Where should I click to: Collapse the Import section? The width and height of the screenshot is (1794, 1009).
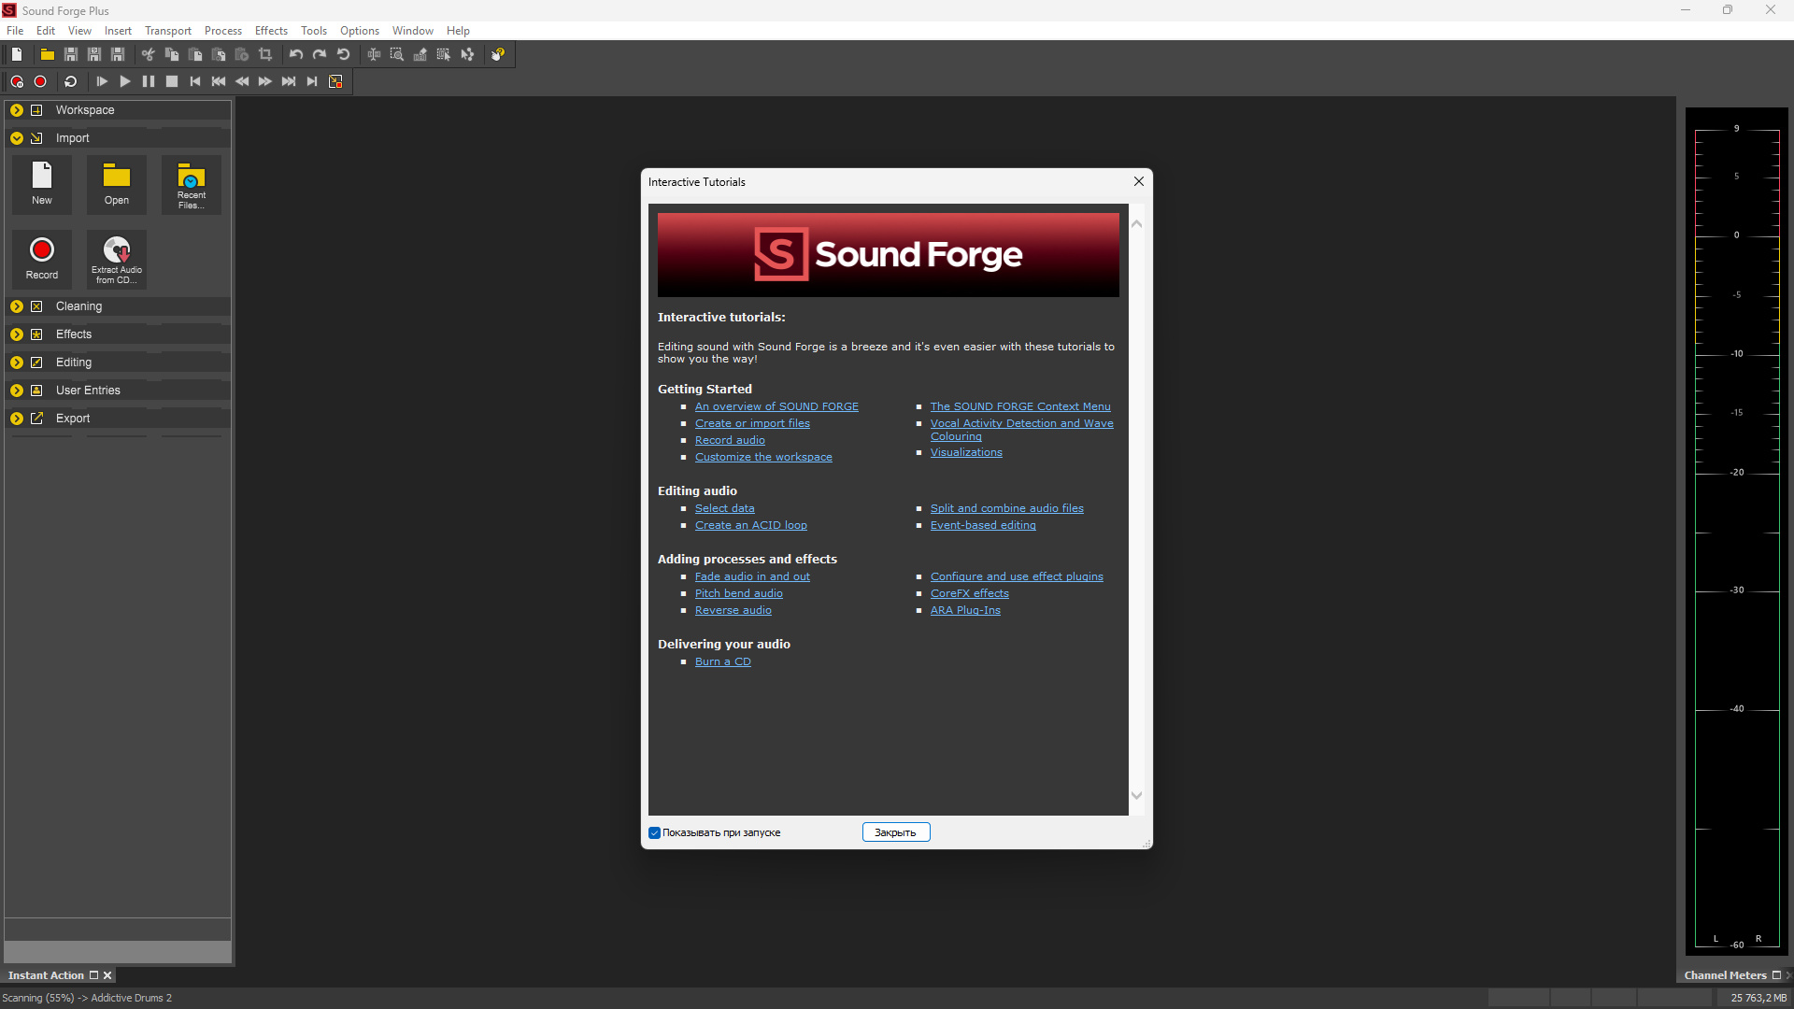click(17, 138)
